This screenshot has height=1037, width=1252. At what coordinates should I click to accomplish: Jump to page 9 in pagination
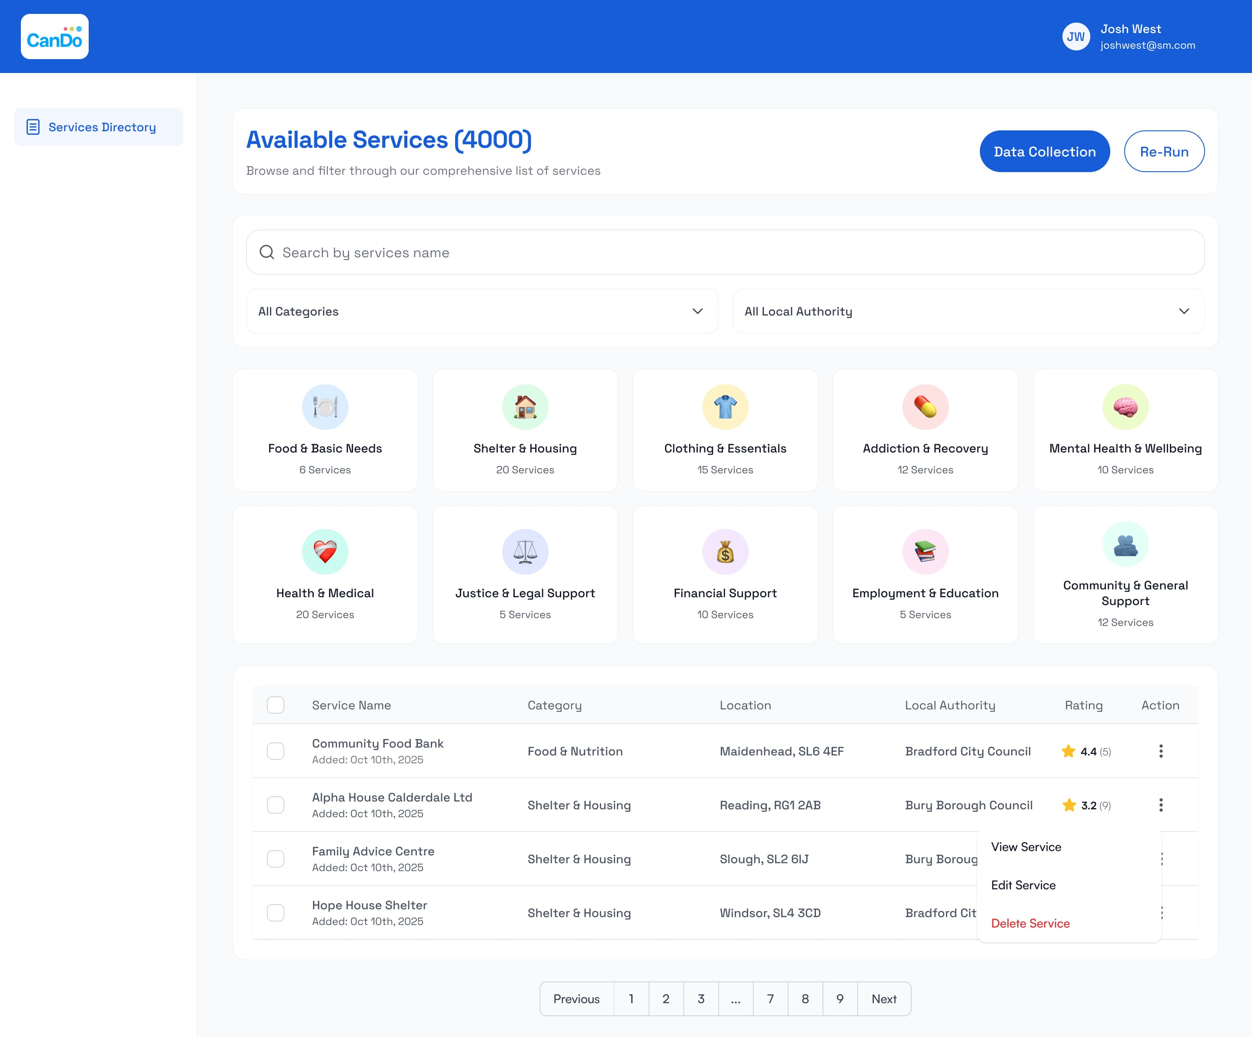840,999
